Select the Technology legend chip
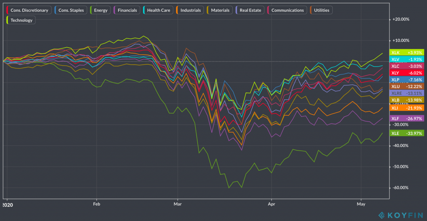The width and height of the screenshot is (427, 221). coord(22,20)
